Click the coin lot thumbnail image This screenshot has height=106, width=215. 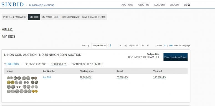click(x=22, y=85)
